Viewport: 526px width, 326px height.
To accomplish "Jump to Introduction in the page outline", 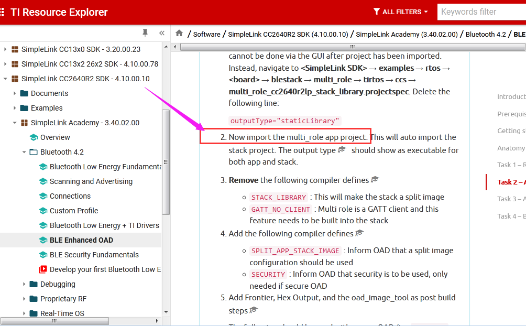I will tap(511, 96).
